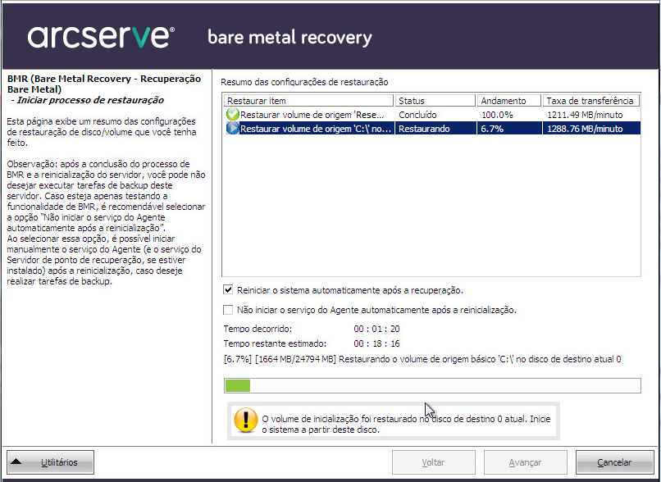Click the '6.7%' progress cell in list

point(492,129)
